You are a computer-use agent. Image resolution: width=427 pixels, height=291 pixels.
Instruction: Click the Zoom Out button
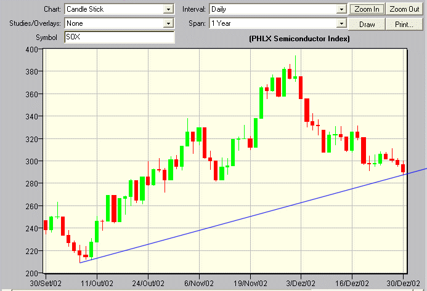pyautogui.click(x=404, y=9)
